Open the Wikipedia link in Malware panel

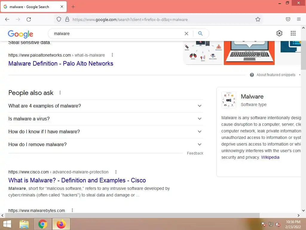[x=270, y=157]
